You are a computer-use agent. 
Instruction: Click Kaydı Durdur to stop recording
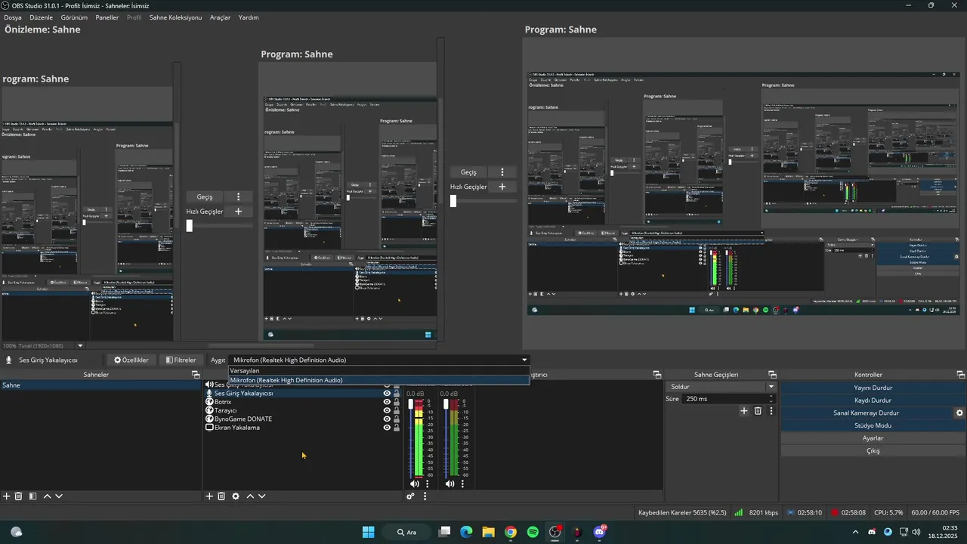tap(873, 400)
